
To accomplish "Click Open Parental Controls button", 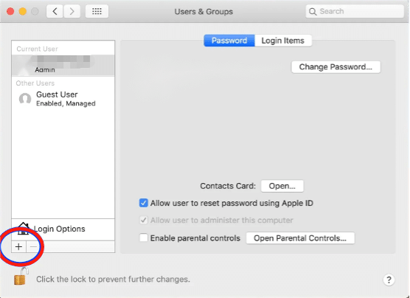I will 300,238.
